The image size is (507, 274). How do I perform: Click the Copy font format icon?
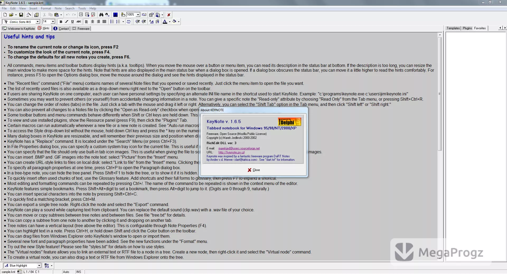[151, 22]
